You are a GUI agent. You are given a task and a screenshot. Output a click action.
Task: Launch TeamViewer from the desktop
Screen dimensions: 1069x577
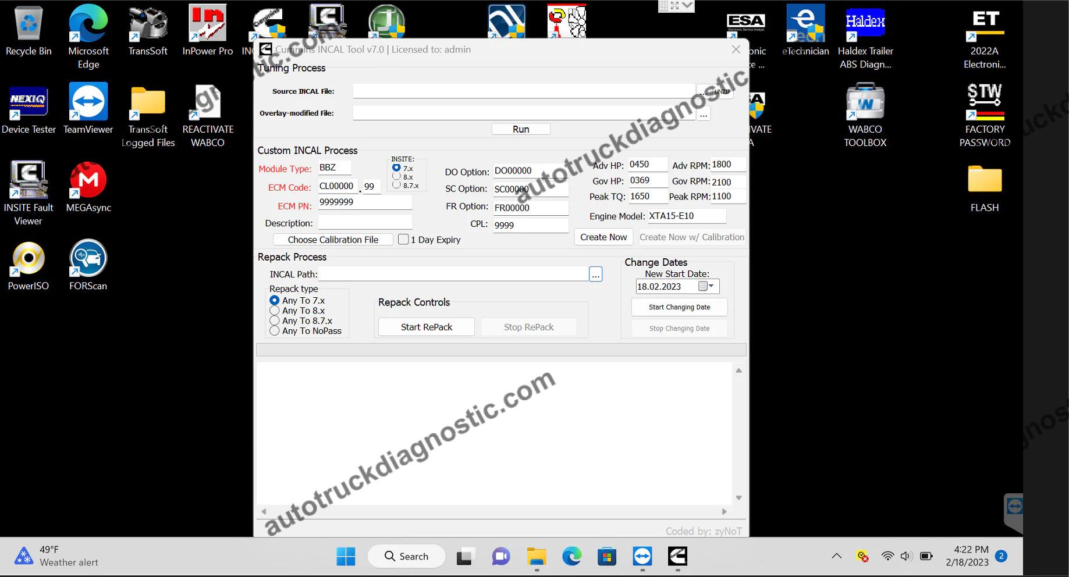(88, 109)
